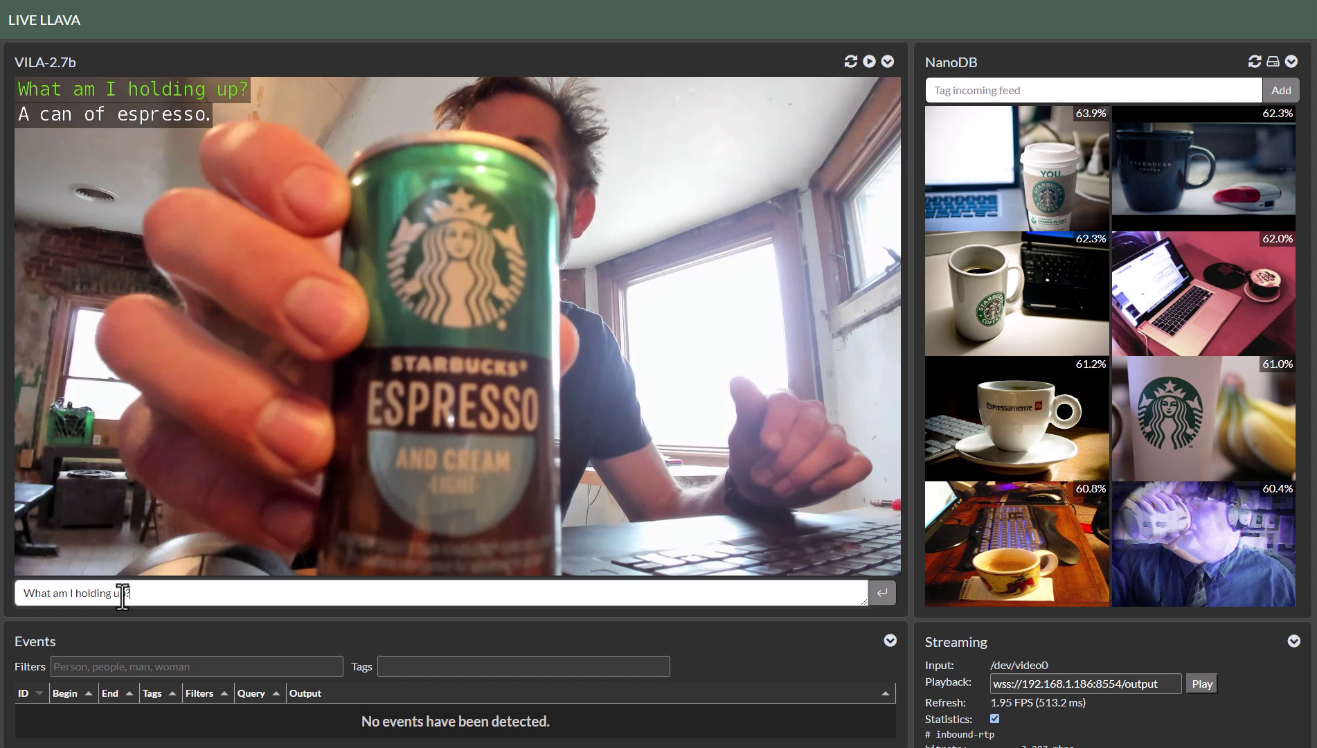The width and height of the screenshot is (1317, 748).
Task: Click the No events have been detected message
Action: [x=456, y=721]
